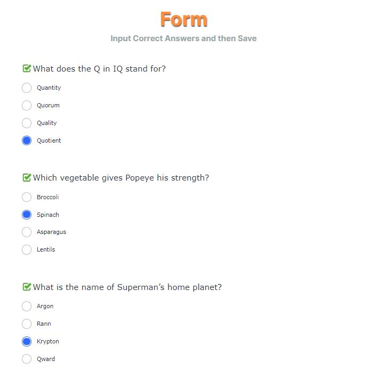Click the orange Form heading

click(183, 19)
